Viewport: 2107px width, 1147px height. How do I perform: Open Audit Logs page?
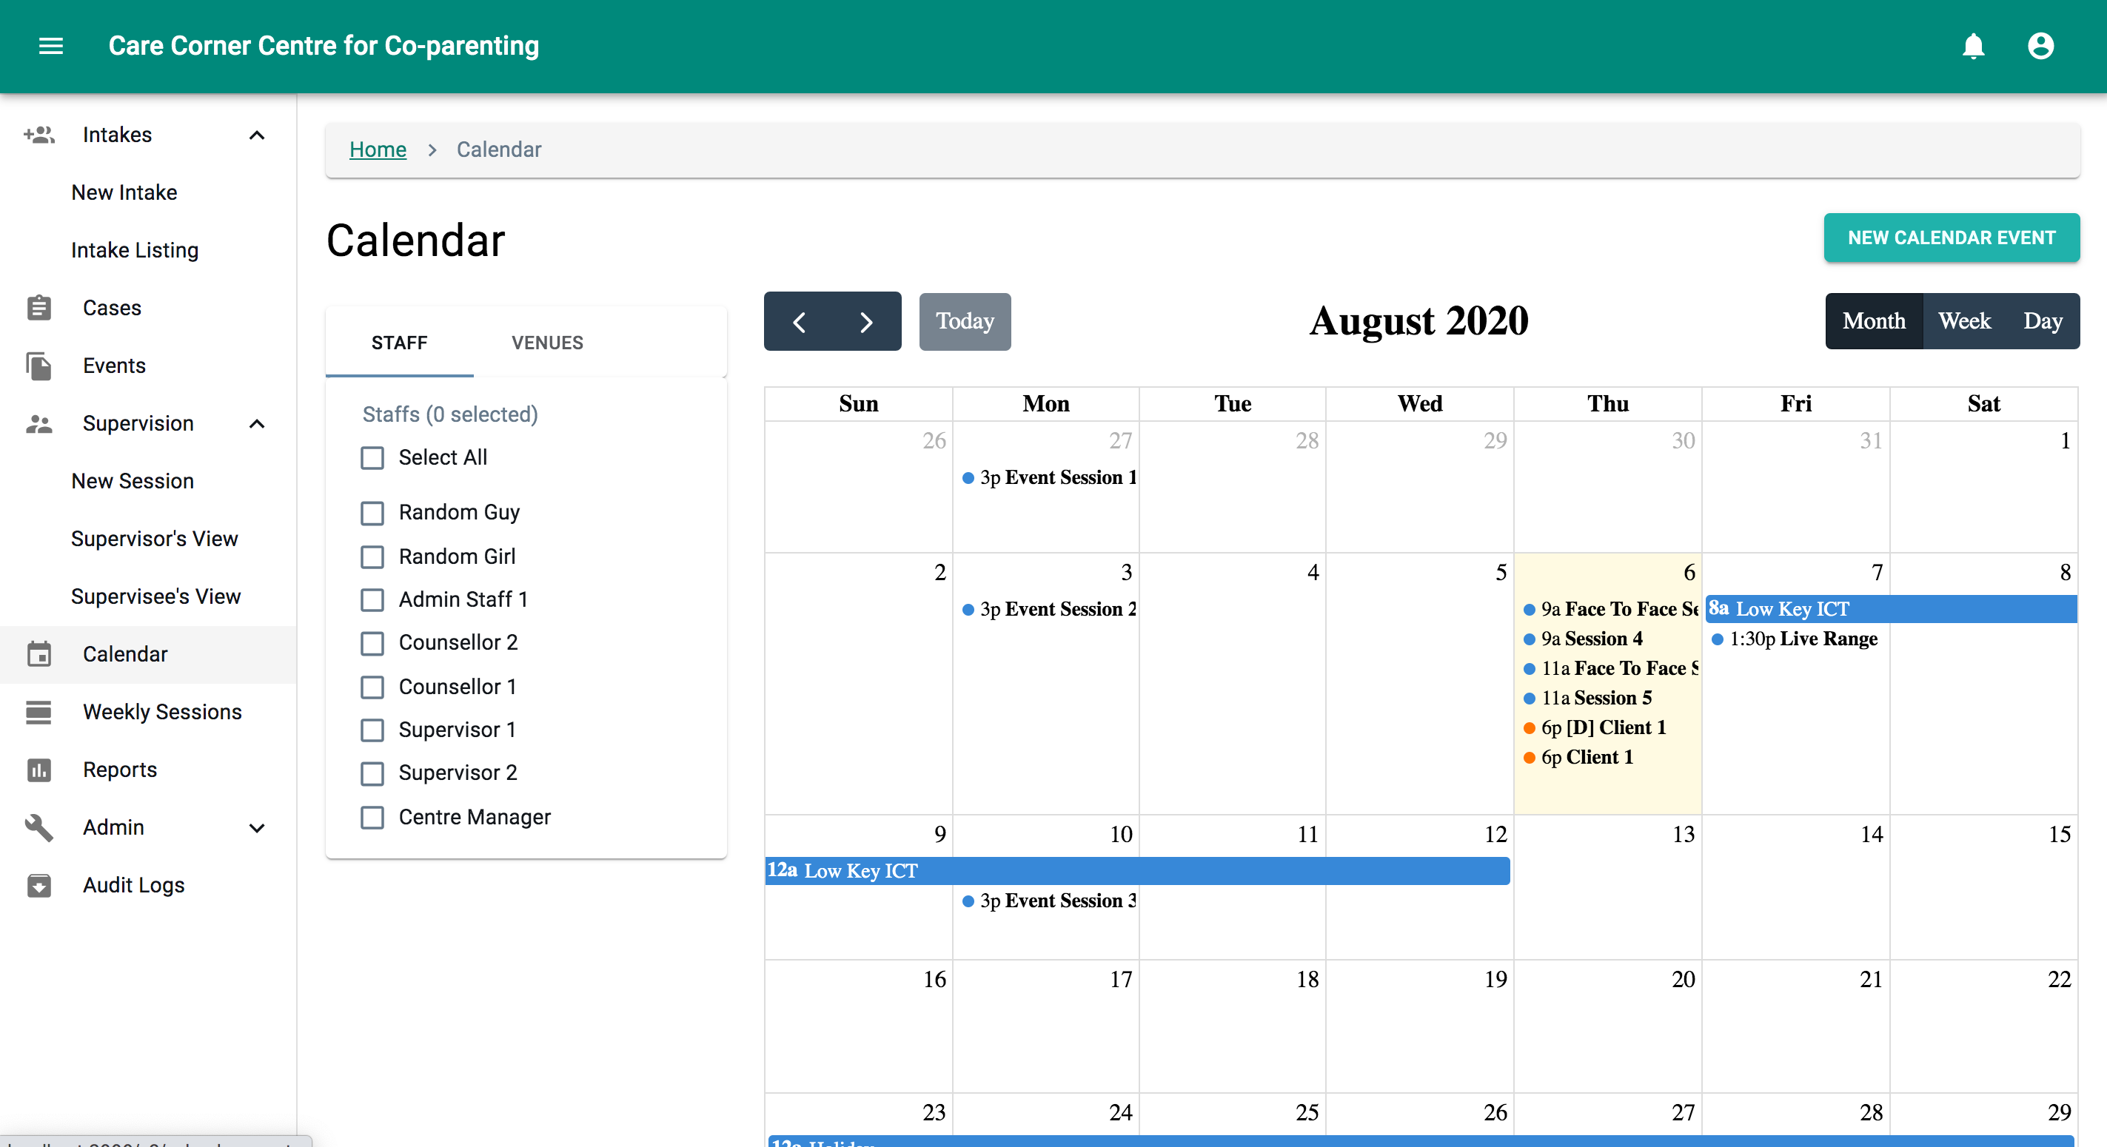click(134, 885)
